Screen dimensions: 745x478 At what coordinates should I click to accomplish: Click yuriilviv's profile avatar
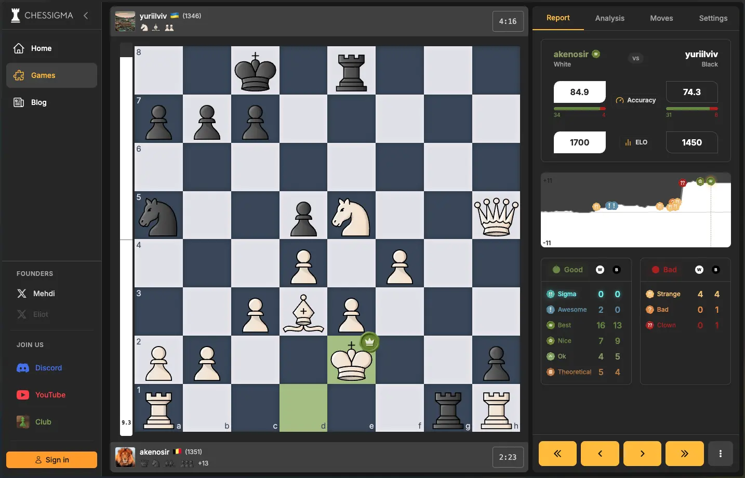125,21
